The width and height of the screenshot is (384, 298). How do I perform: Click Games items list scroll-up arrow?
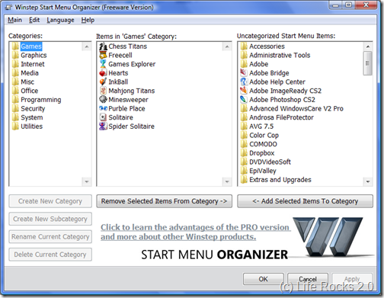pyautogui.click(x=227, y=46)
